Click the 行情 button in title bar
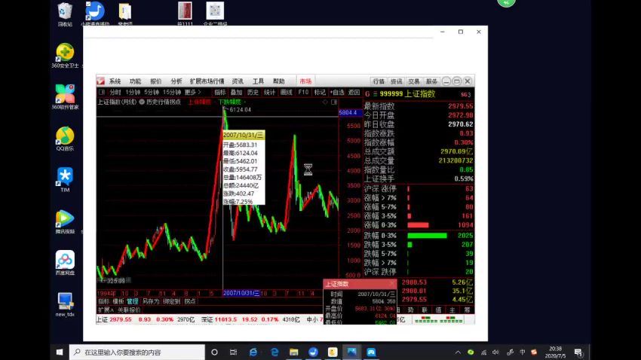The width and height of the screenshot is (641, 360). [x=379, y=81]
